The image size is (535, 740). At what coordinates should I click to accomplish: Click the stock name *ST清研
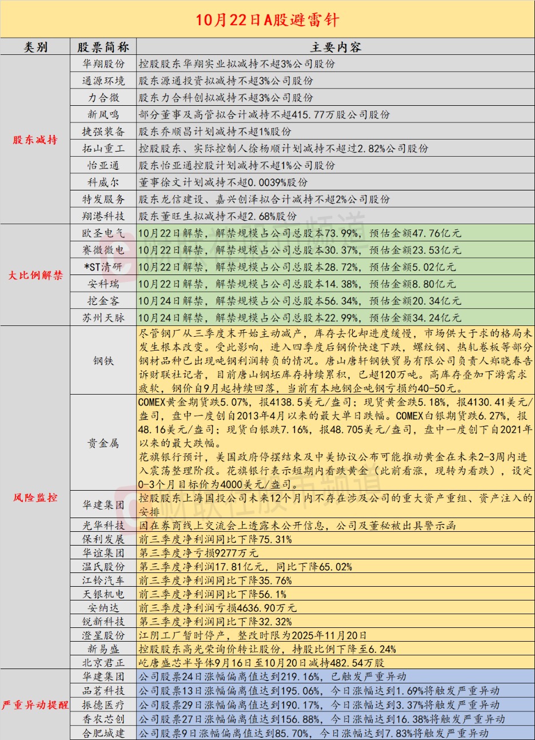(103, 266)
